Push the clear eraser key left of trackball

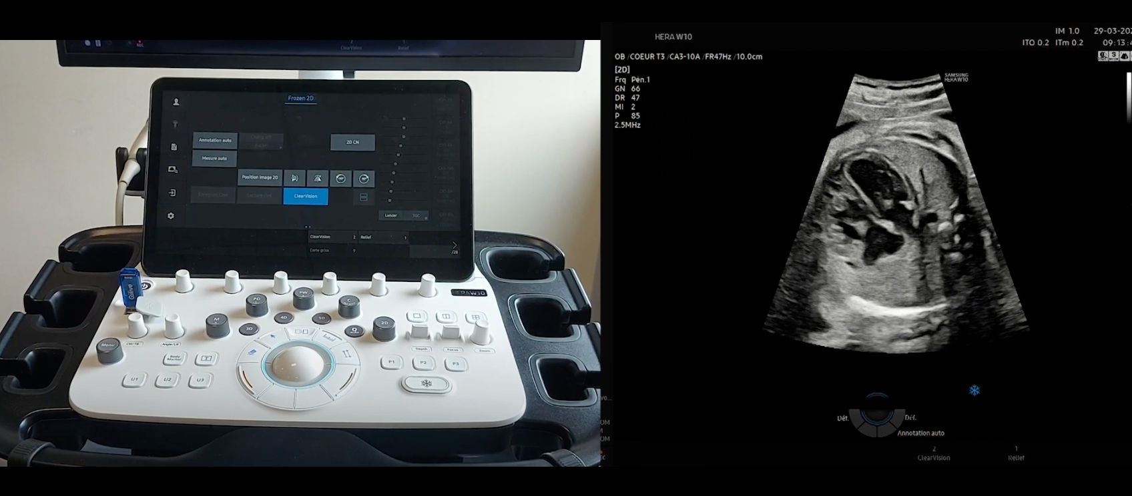[x=252, y=352]
